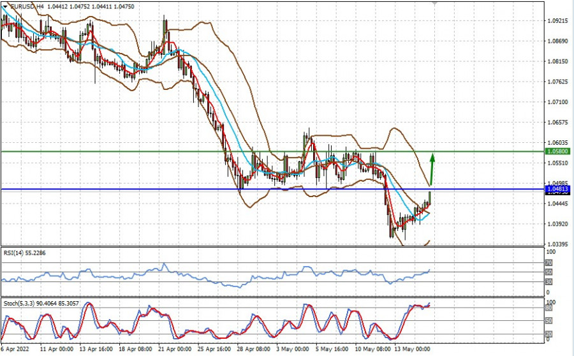Open the dropdown triangle beside EURUSD,H4

(x=4, y=6)
